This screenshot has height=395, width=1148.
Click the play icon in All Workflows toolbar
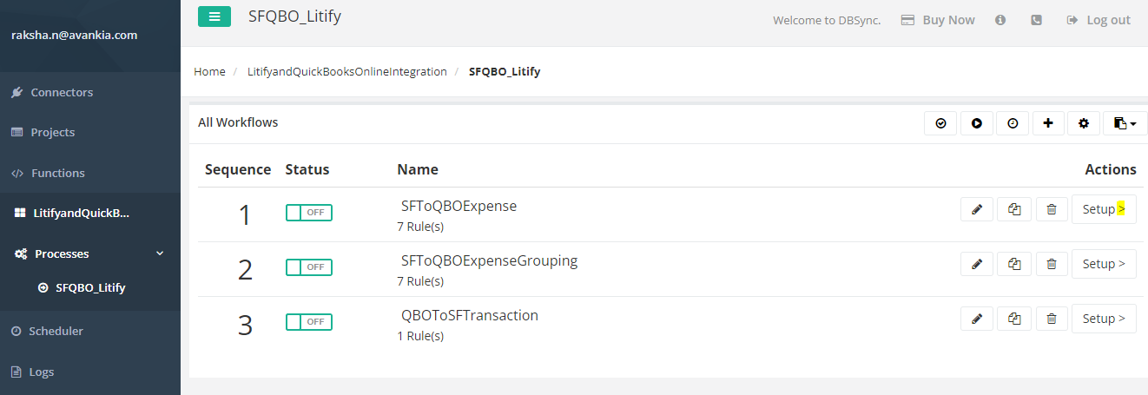[x=977, y=123]
